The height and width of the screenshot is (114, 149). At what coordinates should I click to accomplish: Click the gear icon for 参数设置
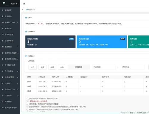[x=2, y=10]
